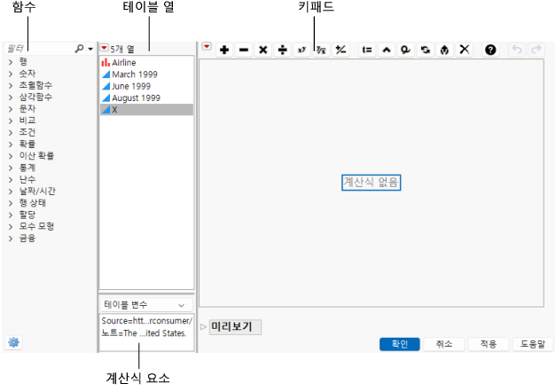Click the 취소 button

[444, 344]
